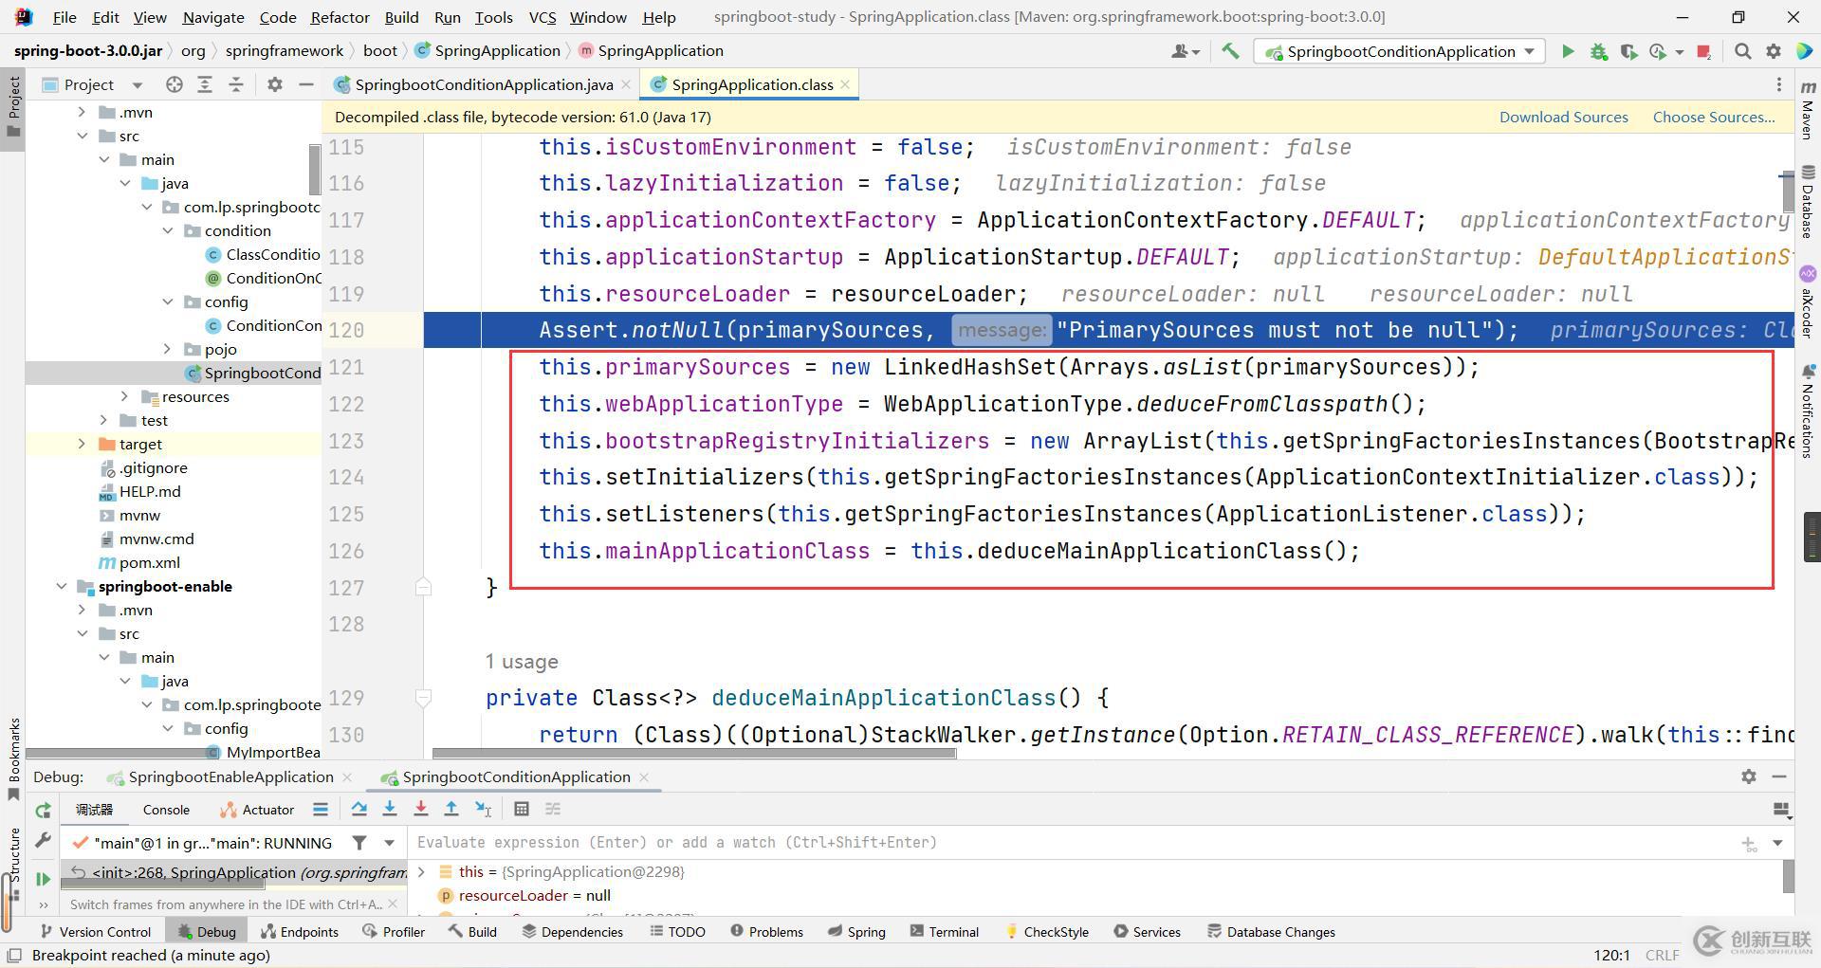Toggle the aiXcoder tool window
This screenshot has width=1821, height=968.
tap(1808, 303)
